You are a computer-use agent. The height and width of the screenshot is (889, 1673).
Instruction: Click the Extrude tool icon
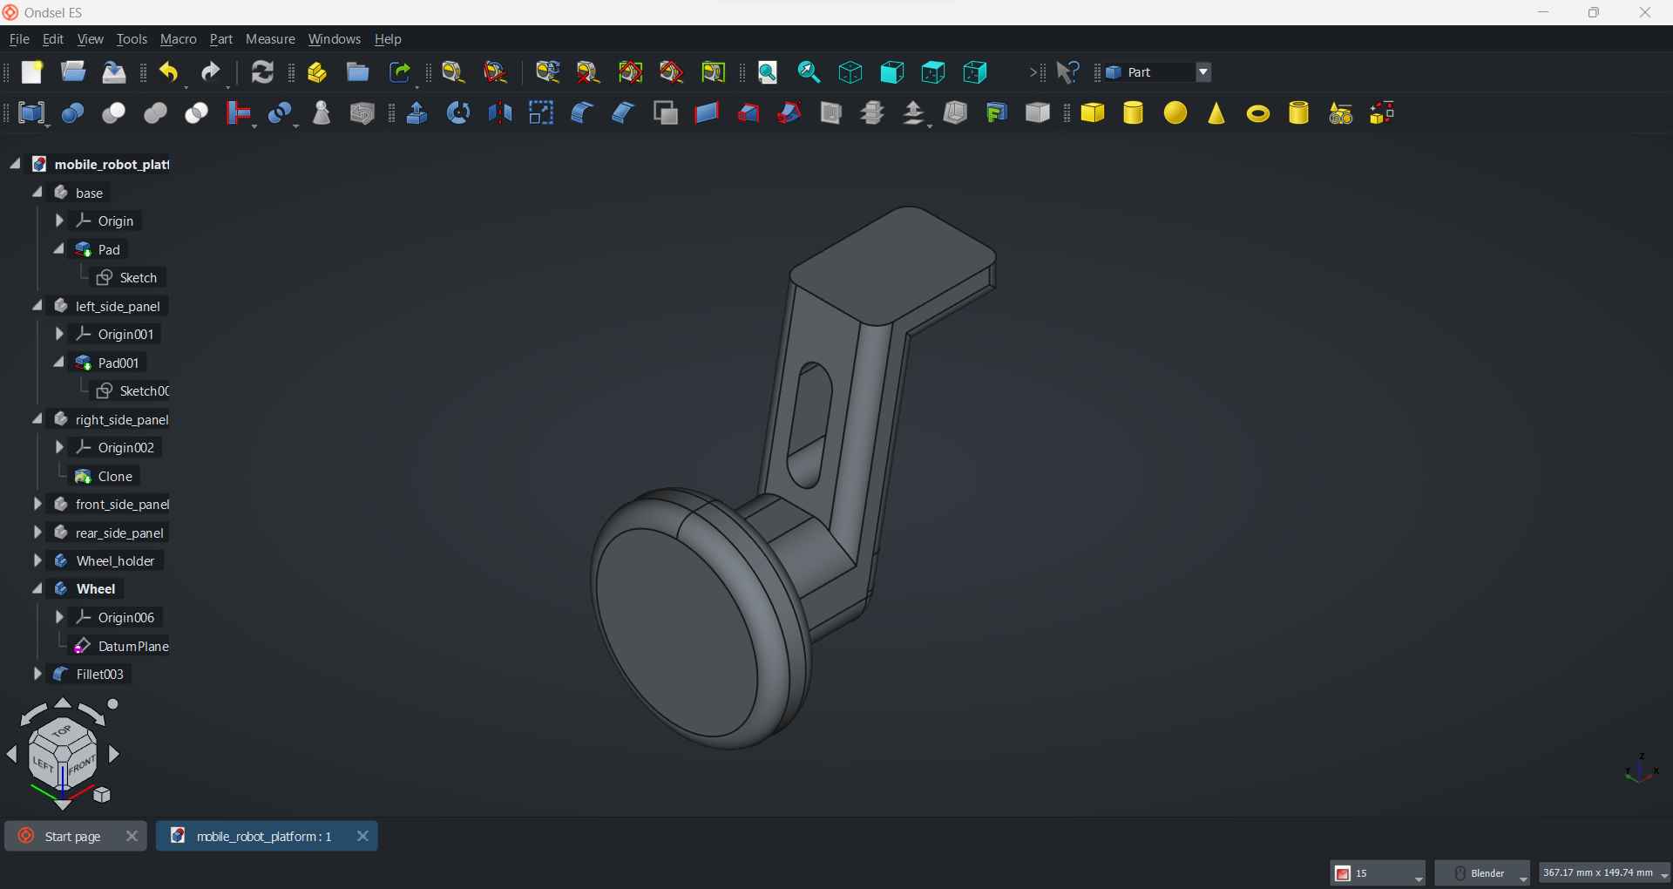417,113
